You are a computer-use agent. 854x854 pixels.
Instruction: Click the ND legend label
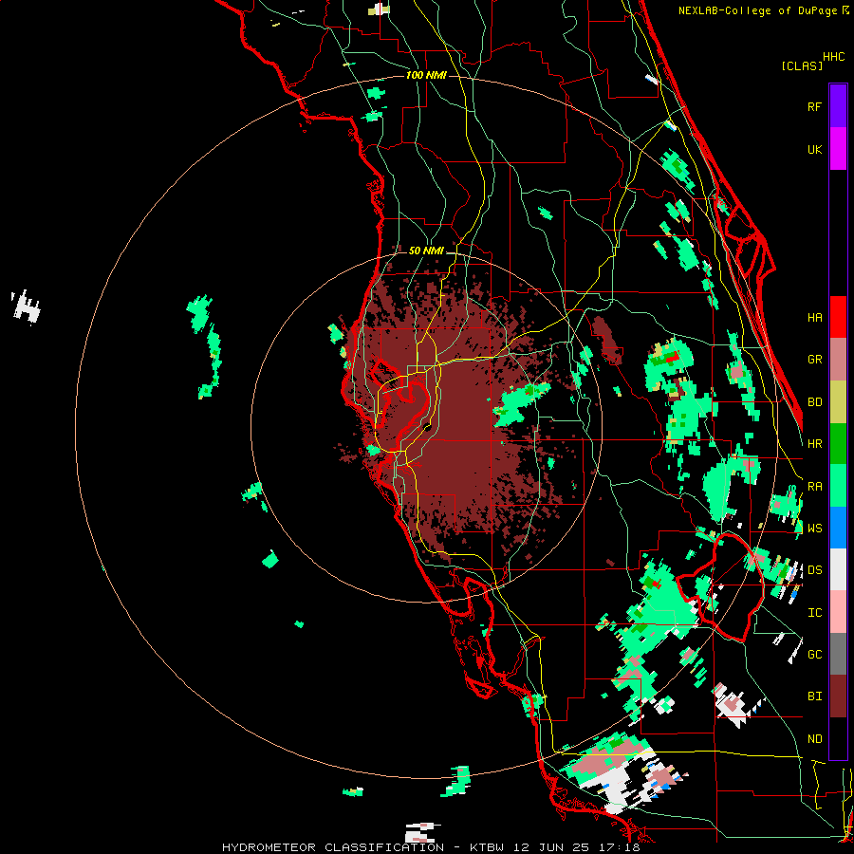coord(814,739)
